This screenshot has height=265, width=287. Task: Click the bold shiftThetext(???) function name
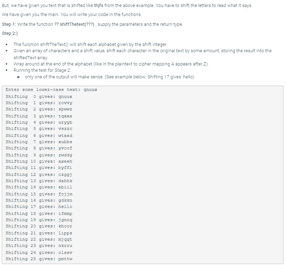[x=77, y=24]
